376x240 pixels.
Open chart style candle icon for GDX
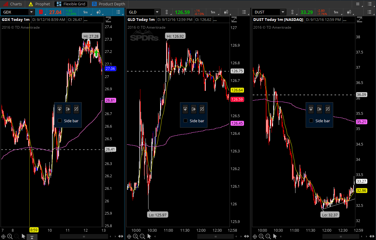[99, 12]
